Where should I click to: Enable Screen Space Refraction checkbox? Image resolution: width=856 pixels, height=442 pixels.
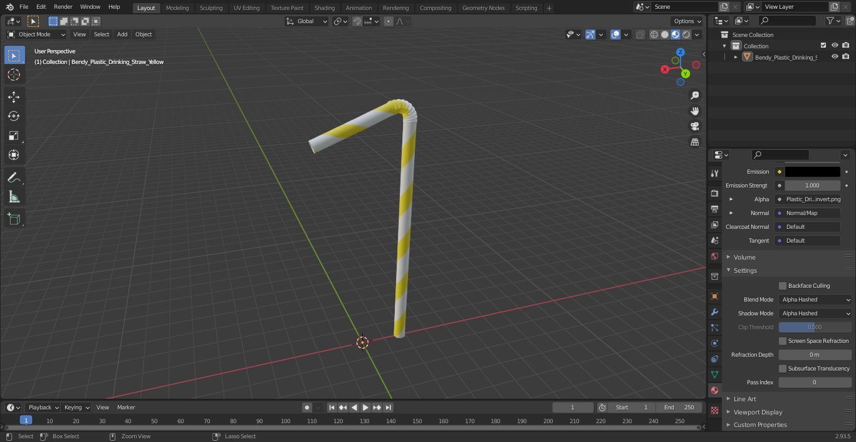(x=783, y=341)
